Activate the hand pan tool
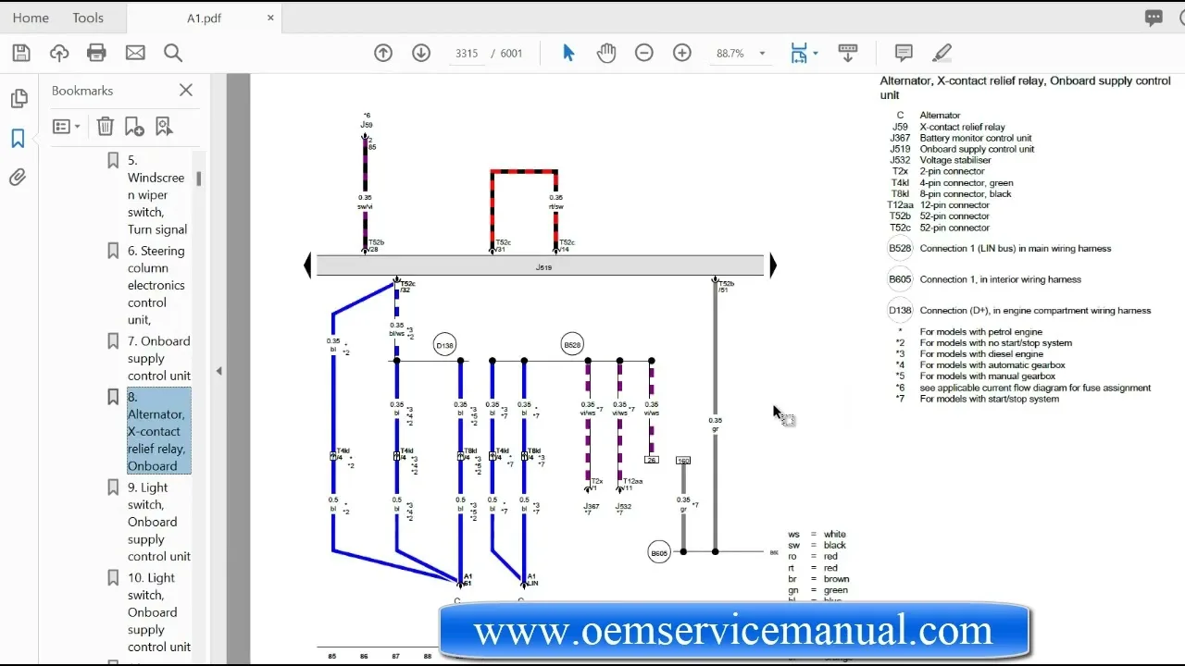 click(x=606, y=53)
